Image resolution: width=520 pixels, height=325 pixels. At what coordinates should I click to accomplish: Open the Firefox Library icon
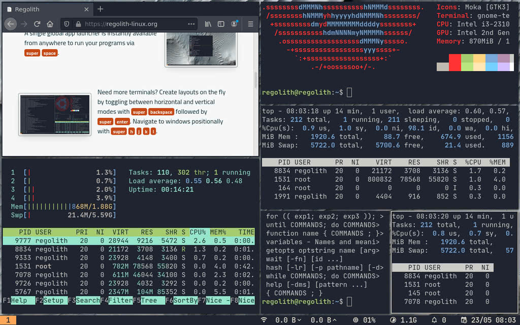click(x=208, y=24)
